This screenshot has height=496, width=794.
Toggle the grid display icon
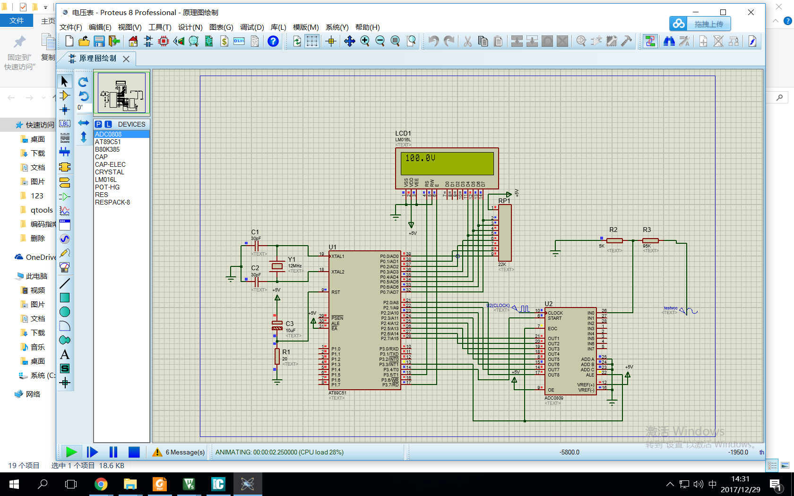[312, 42]
